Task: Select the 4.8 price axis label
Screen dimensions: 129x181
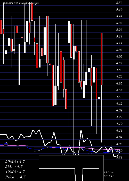Action: click(118, 70)
